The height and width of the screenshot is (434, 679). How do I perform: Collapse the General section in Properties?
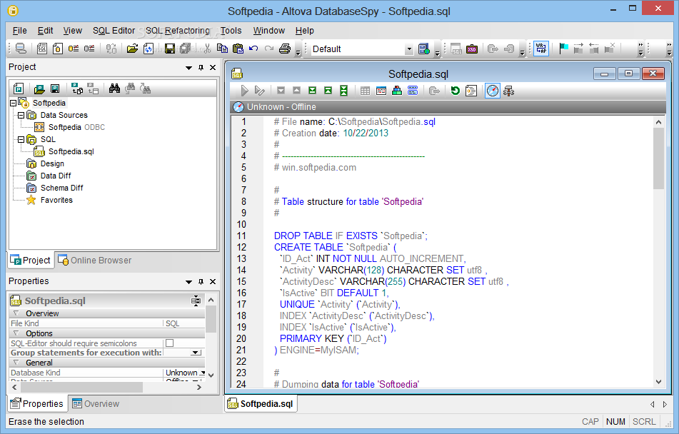[16, 363]
